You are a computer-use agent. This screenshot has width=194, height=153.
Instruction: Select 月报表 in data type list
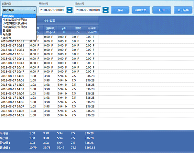pyautogui.click(x=19, y=34)
